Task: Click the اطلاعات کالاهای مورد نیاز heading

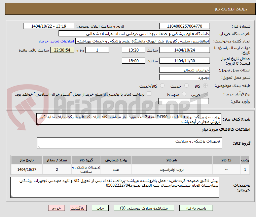Action: pos(226,129)
